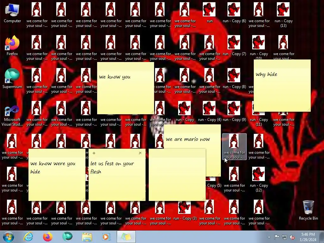Screen dimensions: 324x243
Task: Select the 'run - Copy (7)' file
Action: click(234, 46)
